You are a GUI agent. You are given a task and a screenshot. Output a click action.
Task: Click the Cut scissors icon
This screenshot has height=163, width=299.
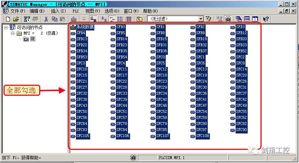[x=46, y=19]
